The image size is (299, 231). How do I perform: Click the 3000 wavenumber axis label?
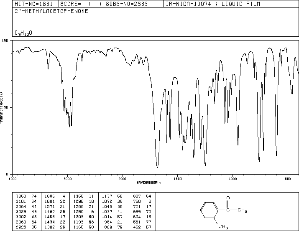(x=68, y=179)
